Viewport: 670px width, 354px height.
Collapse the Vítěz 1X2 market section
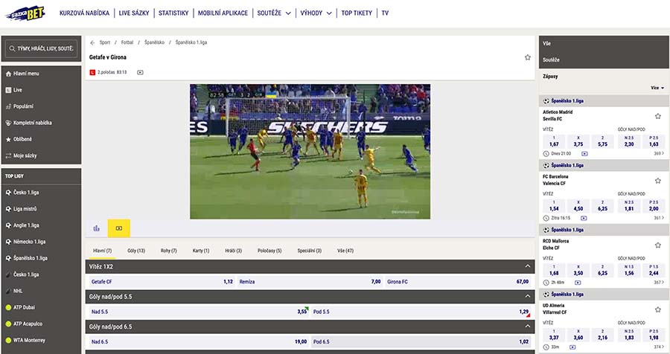click(x=527, y=265)
